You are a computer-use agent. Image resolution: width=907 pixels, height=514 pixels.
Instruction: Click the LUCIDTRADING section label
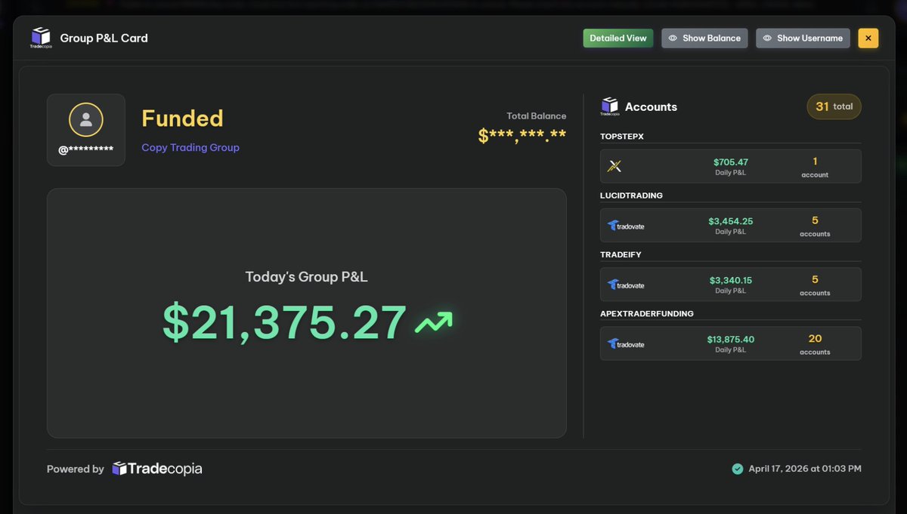[x=631, y=195]
